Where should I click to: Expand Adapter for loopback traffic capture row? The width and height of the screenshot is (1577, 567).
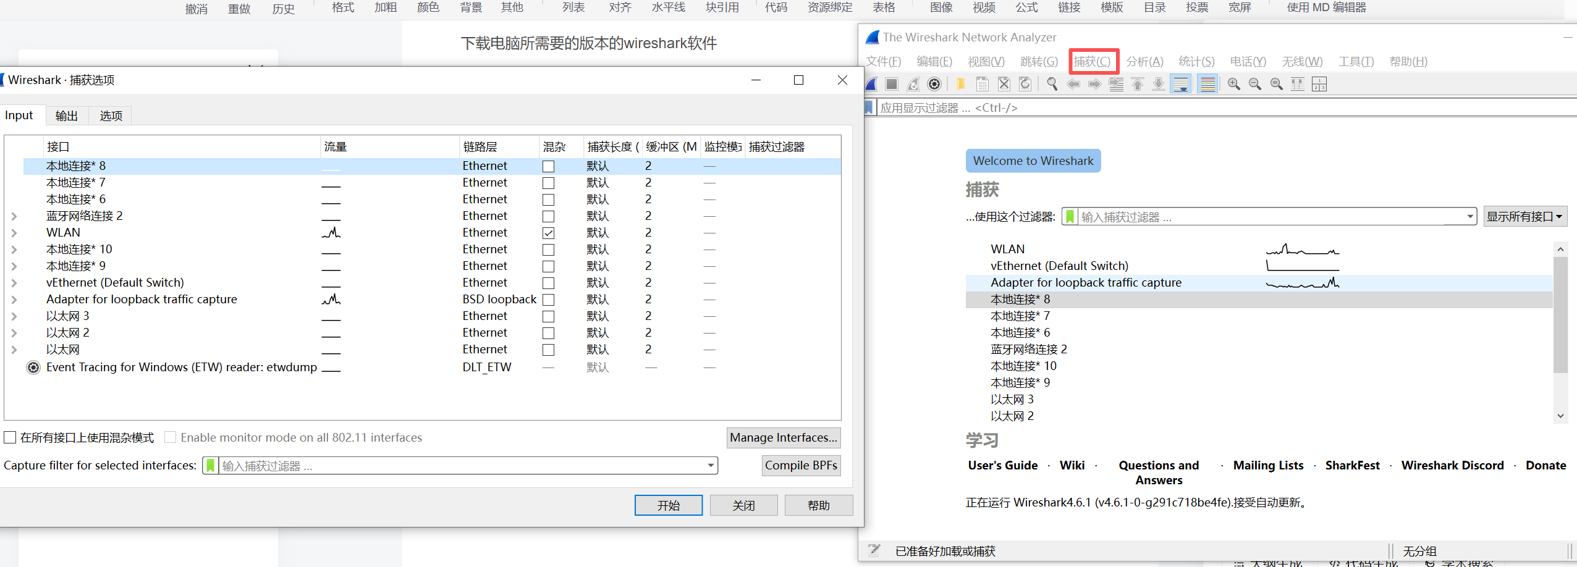(x=14, y=300)
